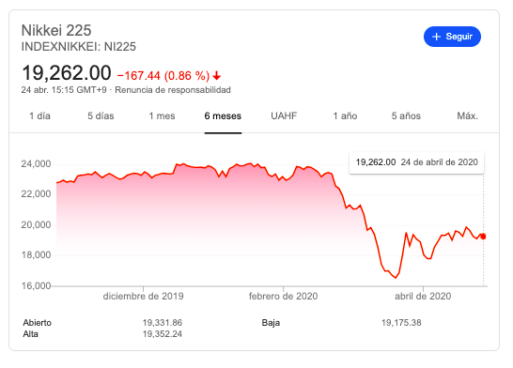Click the diciembre de 2019 axis label
The width and height of the screenshot is (513, 368).
tap(144, 297)
